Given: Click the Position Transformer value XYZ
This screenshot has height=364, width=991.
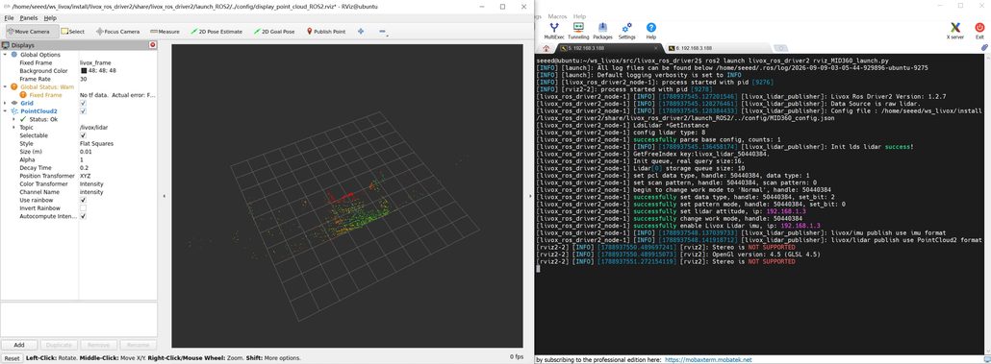Looking at the screenshot, I should 86,176.
